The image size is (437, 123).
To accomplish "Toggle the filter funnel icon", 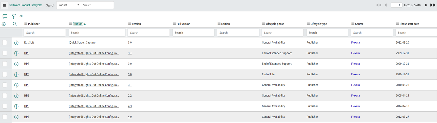I will 14,16.
